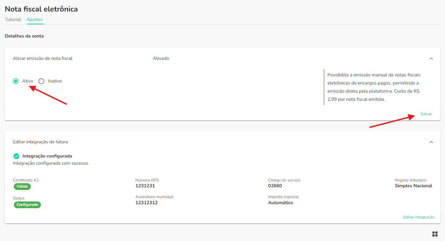Click the Ativar emissão de nota fiscal header
This screenshot has width=445, height=241.
coord(43,58)
